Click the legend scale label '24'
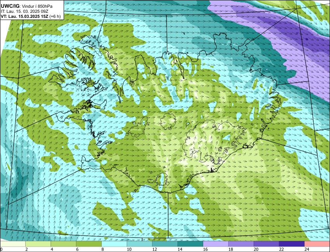Screen dimensions: 330x252 [x=307, y=249]
